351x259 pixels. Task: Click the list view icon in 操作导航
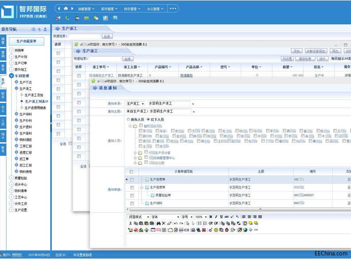[x=33, y=29]
